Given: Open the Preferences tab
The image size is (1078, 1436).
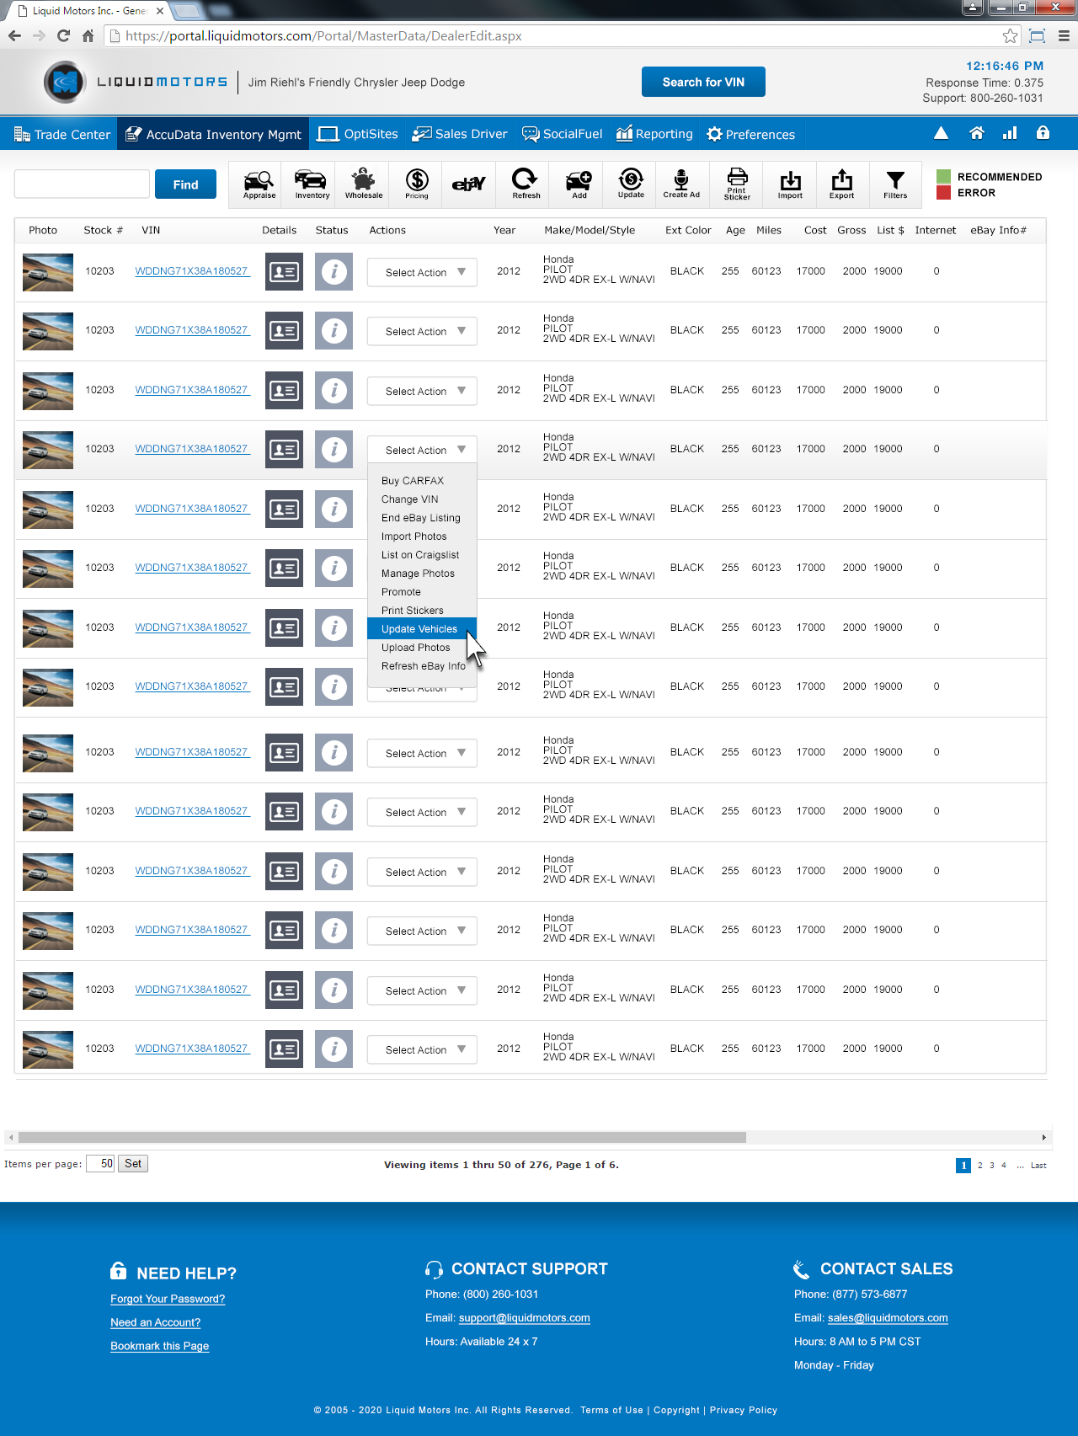Looking at the screenshot, I should pyautogui.click(x=750, y=134).
